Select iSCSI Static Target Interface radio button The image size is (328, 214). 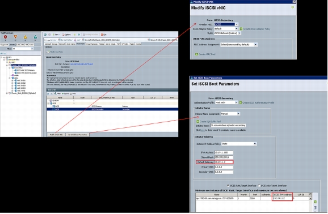(228, 185)
